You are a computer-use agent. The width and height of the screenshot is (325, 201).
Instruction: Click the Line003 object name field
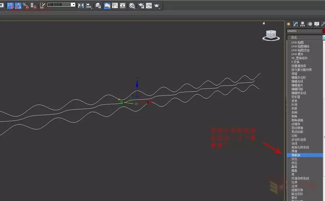point(304,31)
